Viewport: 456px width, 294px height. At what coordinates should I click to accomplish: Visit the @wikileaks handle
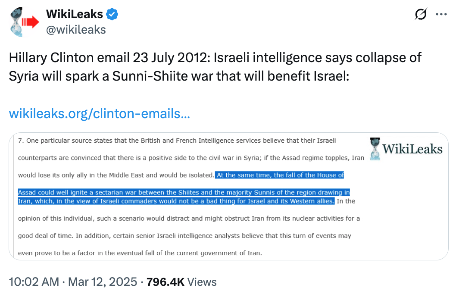[76, 30]
